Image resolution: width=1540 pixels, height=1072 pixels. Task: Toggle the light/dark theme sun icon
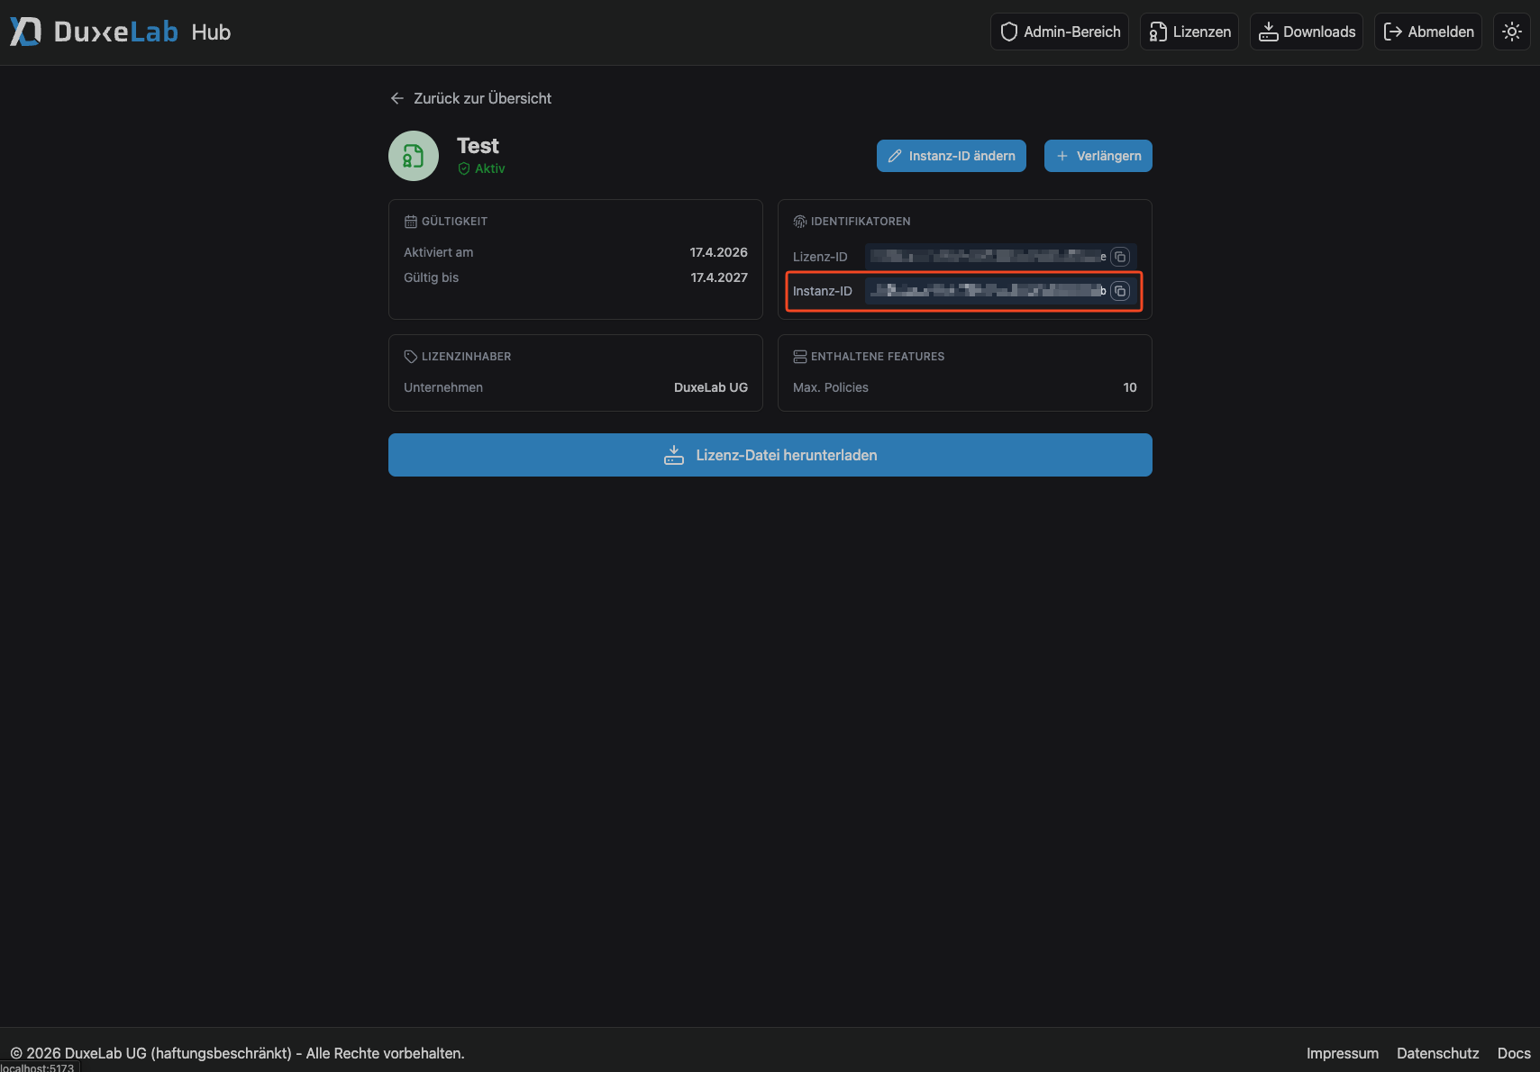pyautogui.click(x=1512, y=32)
